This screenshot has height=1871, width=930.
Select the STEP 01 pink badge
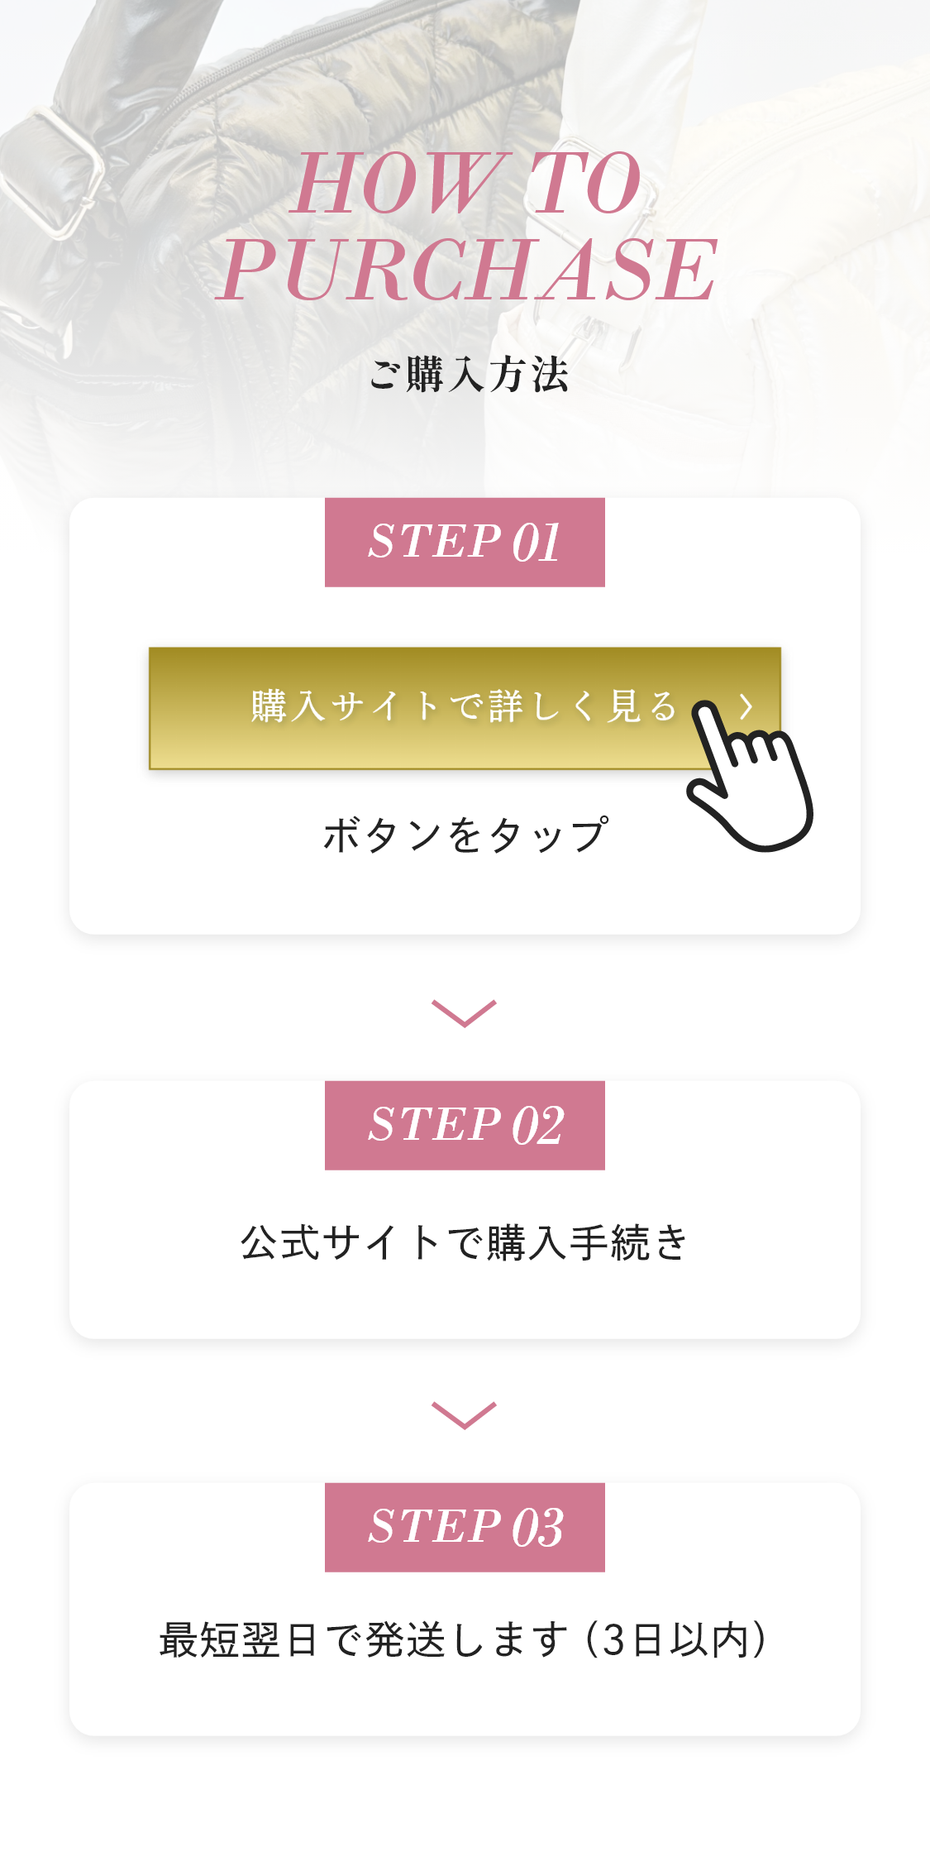coord(465,543)
